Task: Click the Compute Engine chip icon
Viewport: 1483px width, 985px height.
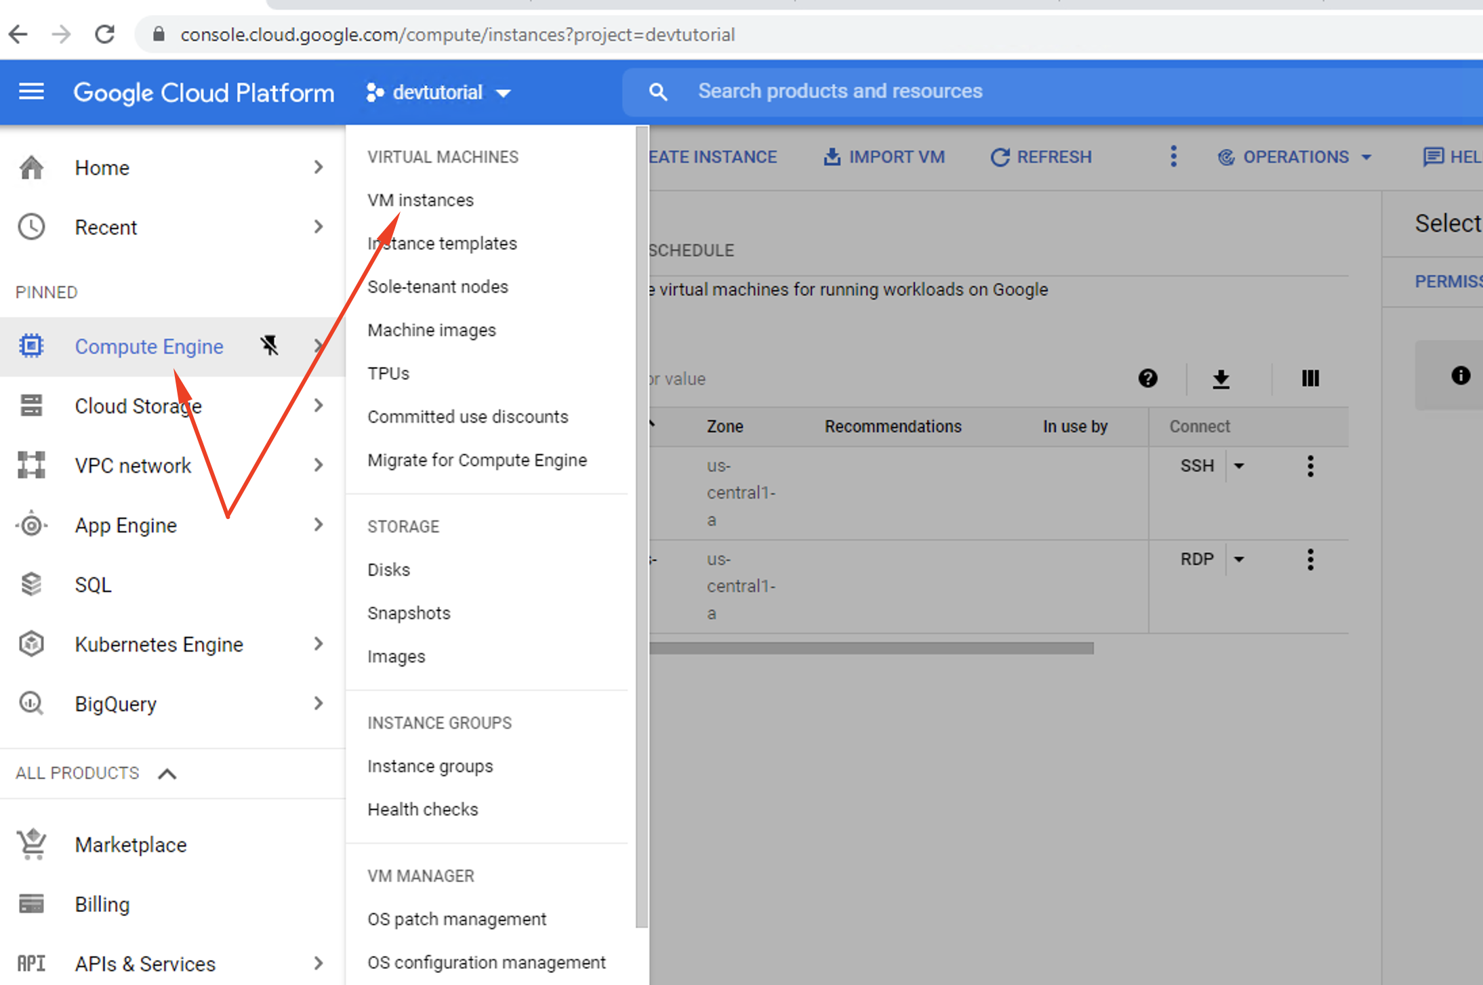Action: tap(31, 345)
